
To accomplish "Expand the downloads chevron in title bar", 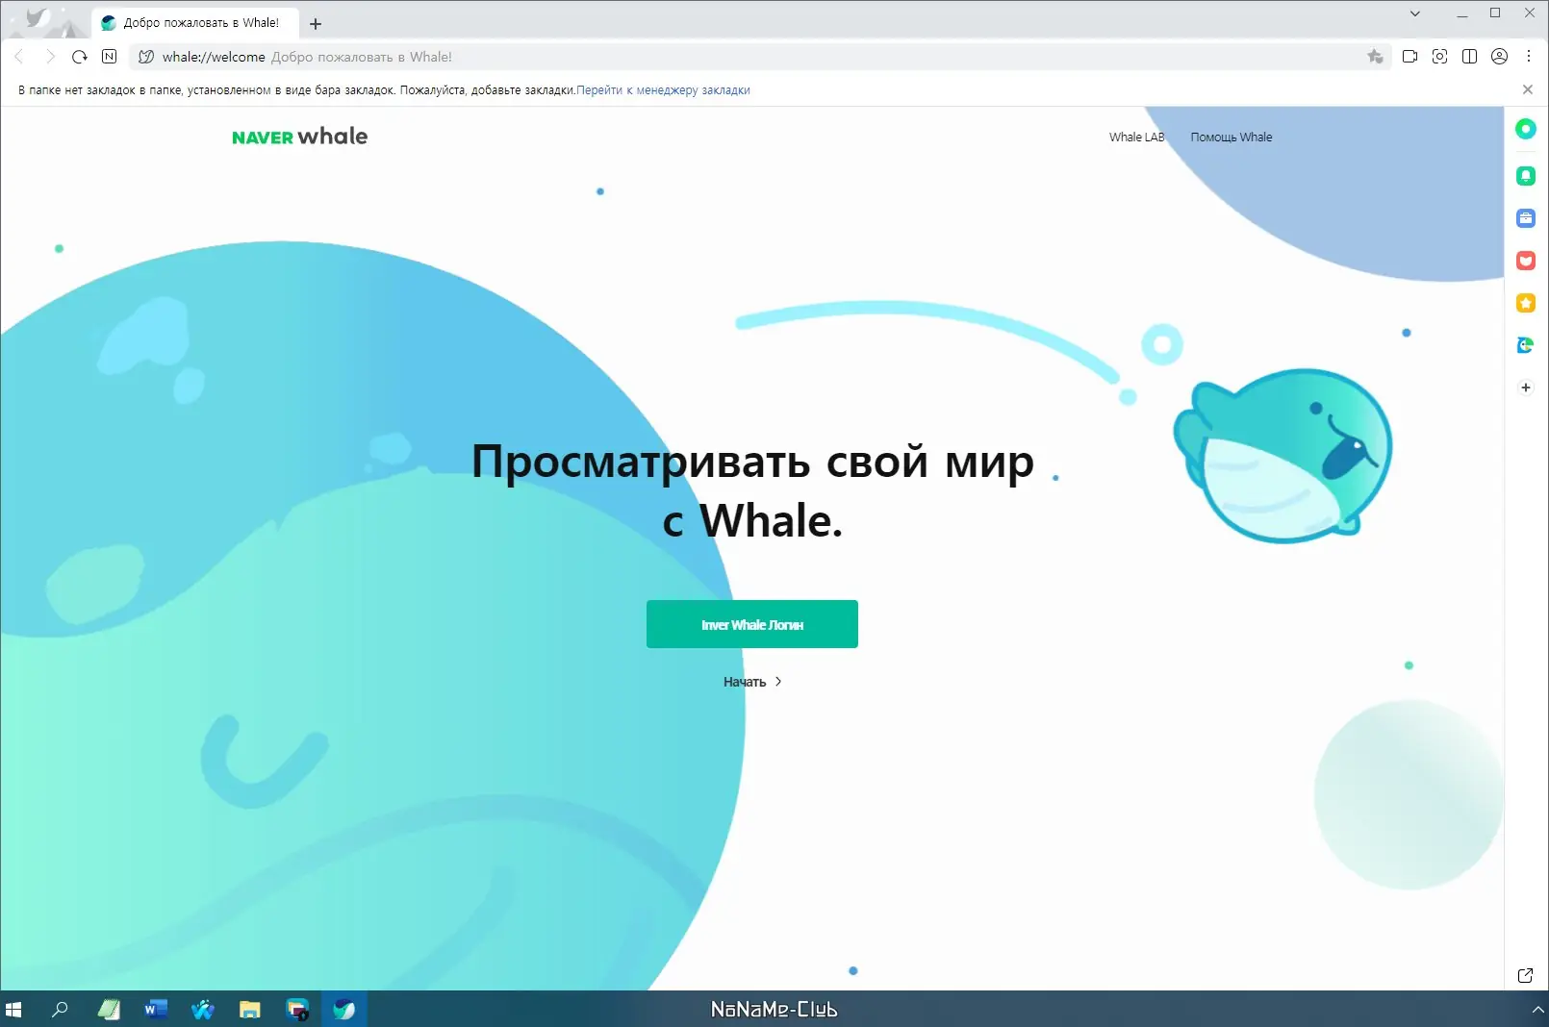I will (x=1414, y=13).
